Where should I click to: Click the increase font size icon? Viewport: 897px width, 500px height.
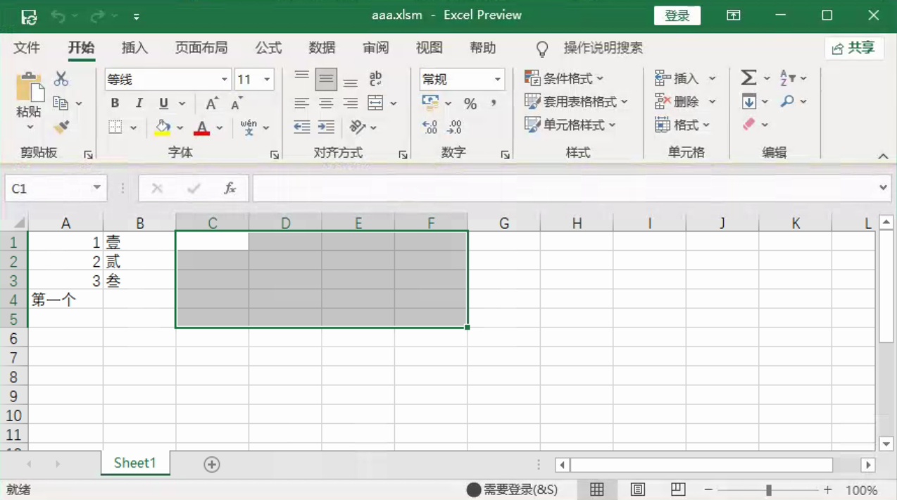pyautogui.click(x=211, y=104)
